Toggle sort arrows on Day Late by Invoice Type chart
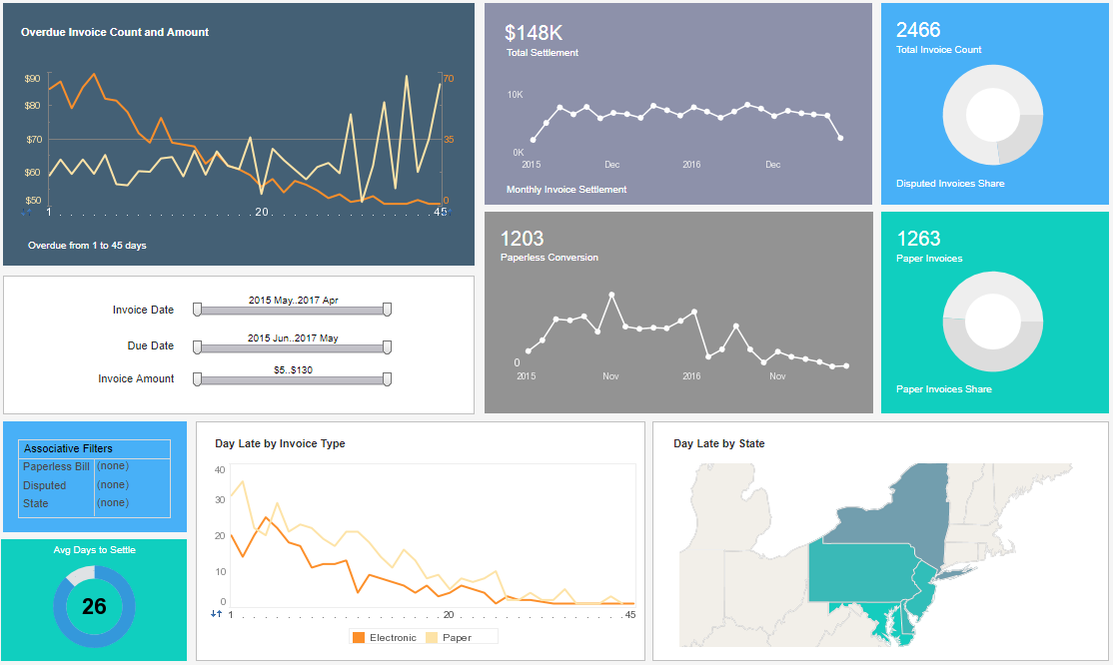This screenshot has height=665, width=1113. (x=216, y=614)
